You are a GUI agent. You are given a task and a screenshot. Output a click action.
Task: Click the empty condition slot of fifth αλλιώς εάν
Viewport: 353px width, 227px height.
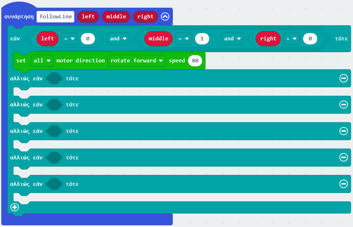tap(54, 184)
